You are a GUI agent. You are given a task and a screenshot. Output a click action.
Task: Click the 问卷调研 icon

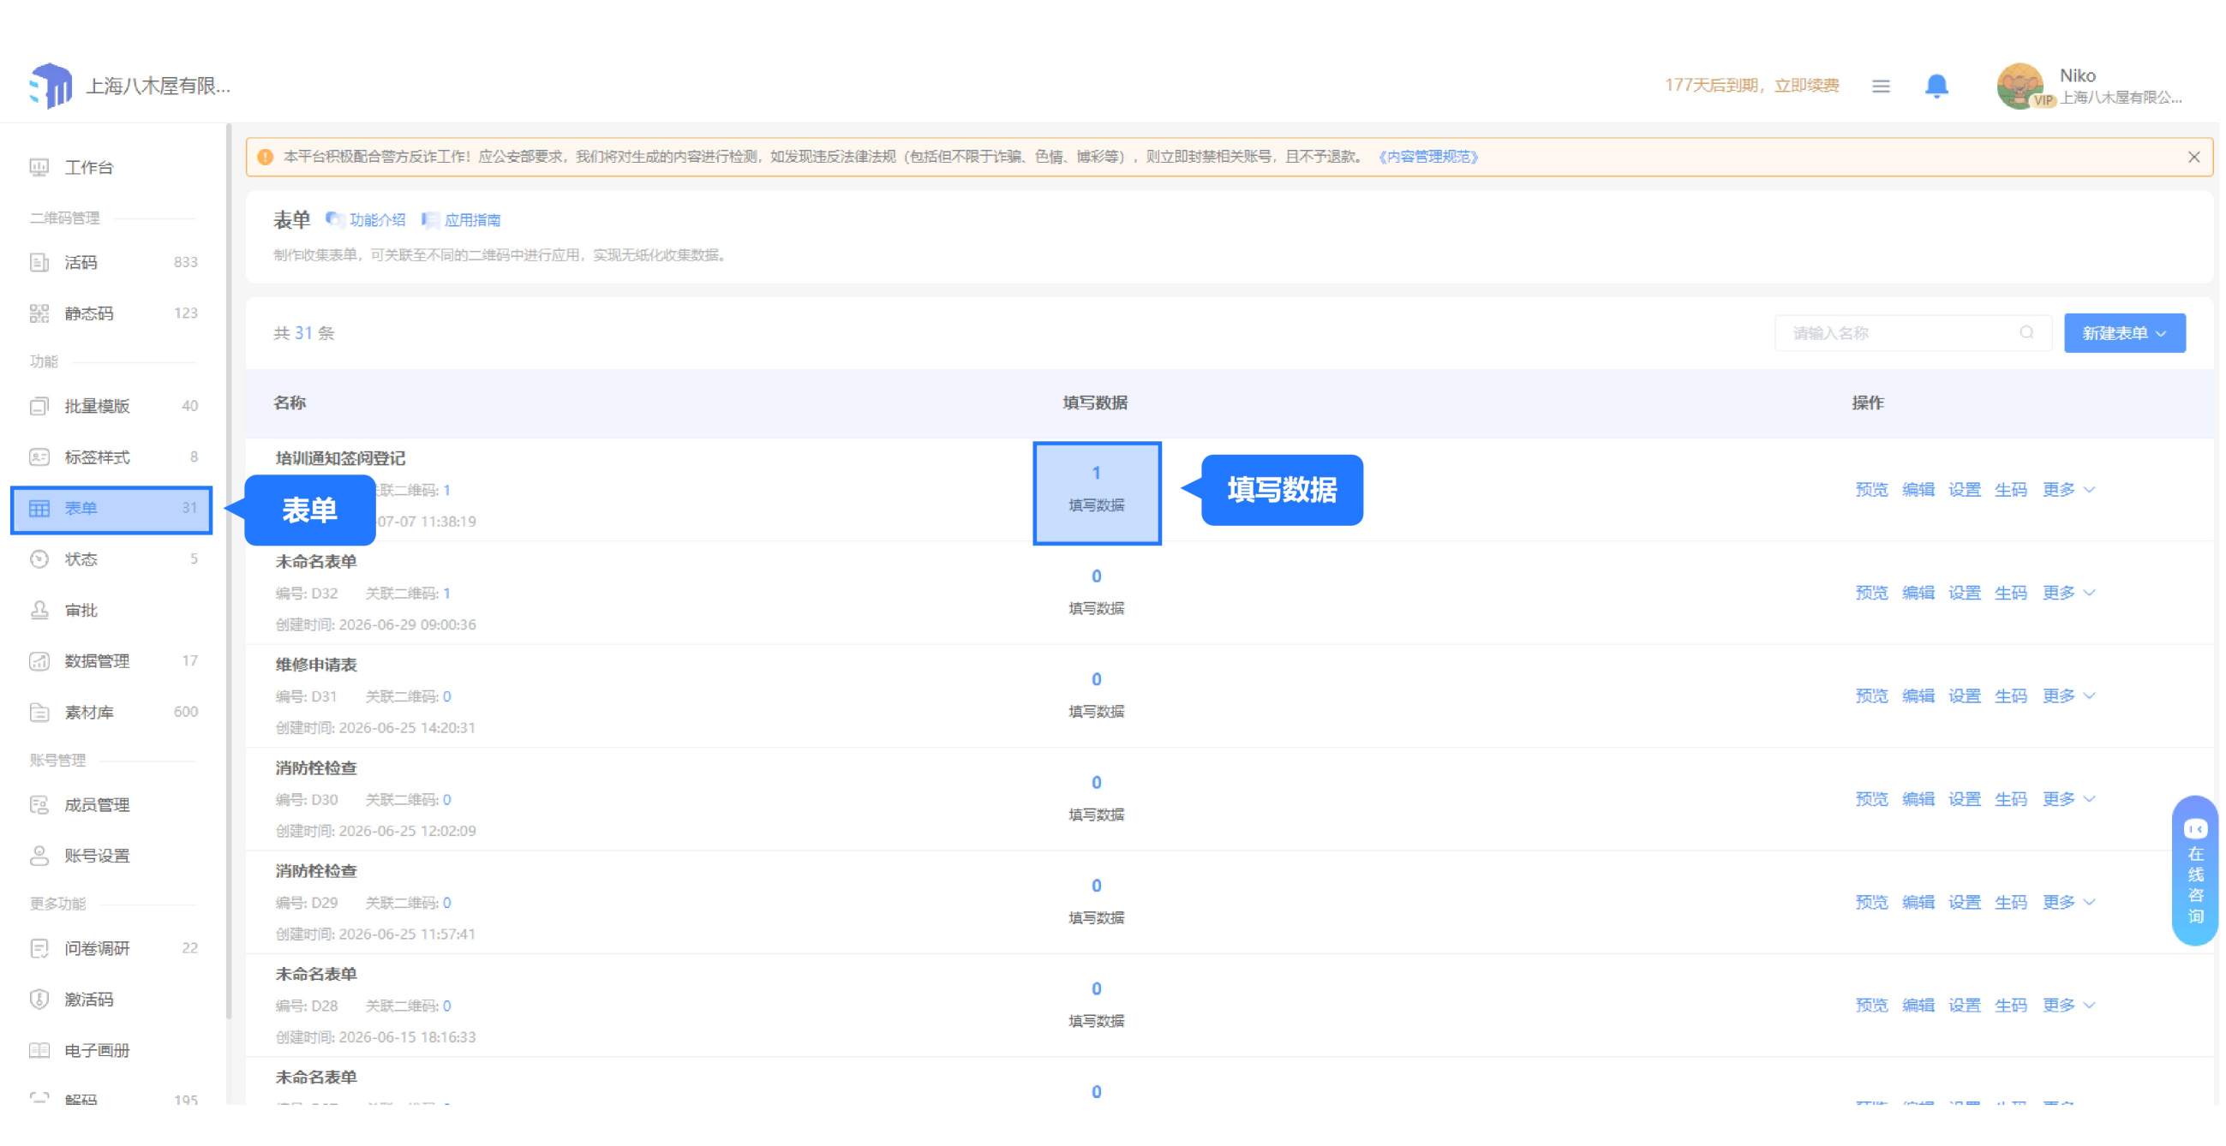(39, 950)
